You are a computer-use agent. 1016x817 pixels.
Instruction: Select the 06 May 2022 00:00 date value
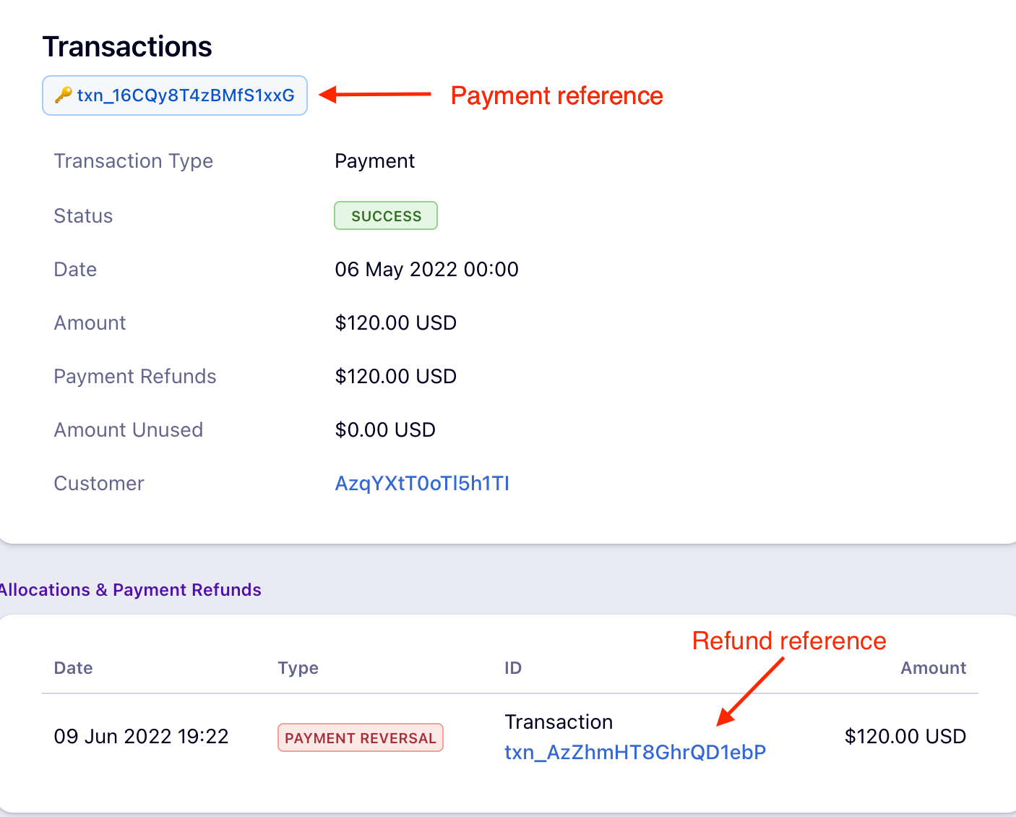click(x=426, y=269)
